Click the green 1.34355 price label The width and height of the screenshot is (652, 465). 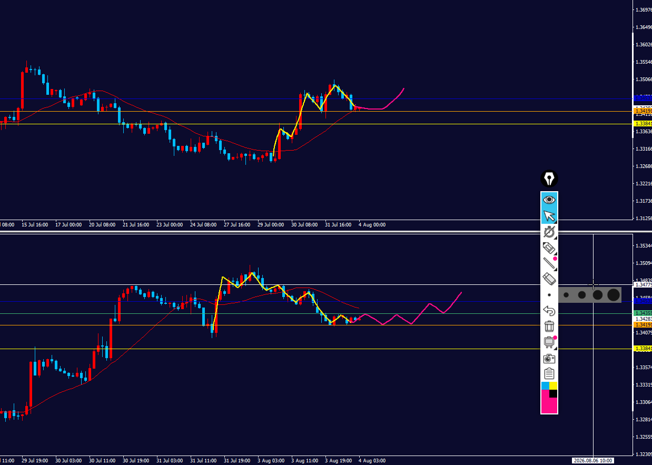644,313
